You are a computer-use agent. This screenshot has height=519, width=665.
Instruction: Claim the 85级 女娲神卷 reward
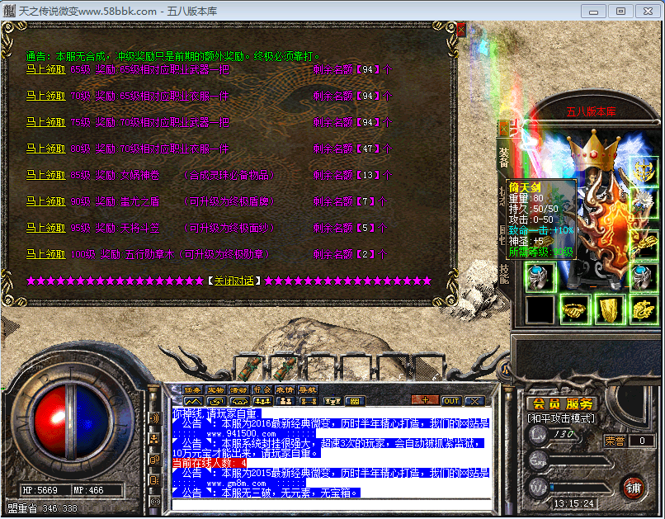coord(46,175)
